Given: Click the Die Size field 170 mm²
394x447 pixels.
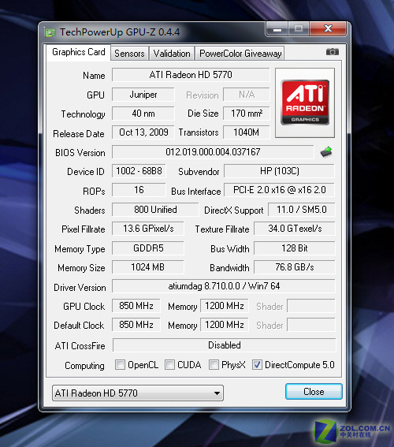Looking at the screenshot, I should [x=247, y=114].
